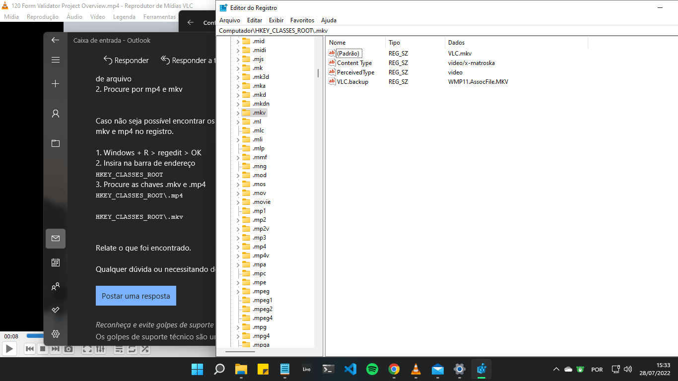Open the Terminal taskbar icon

tap(329, 369)
